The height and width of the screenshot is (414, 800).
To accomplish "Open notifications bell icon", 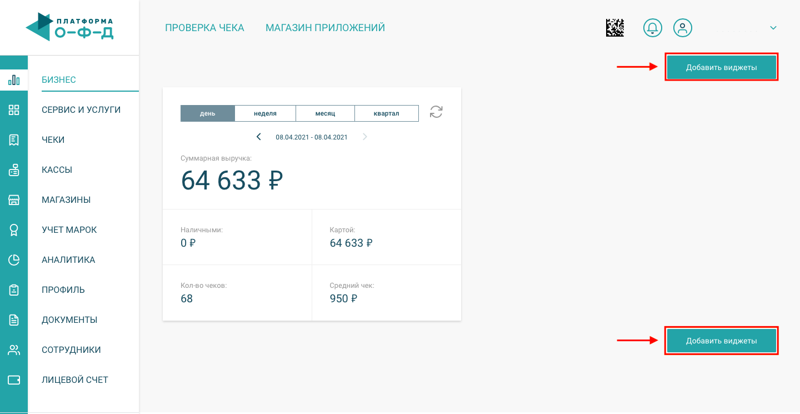I will pos(653,28).
